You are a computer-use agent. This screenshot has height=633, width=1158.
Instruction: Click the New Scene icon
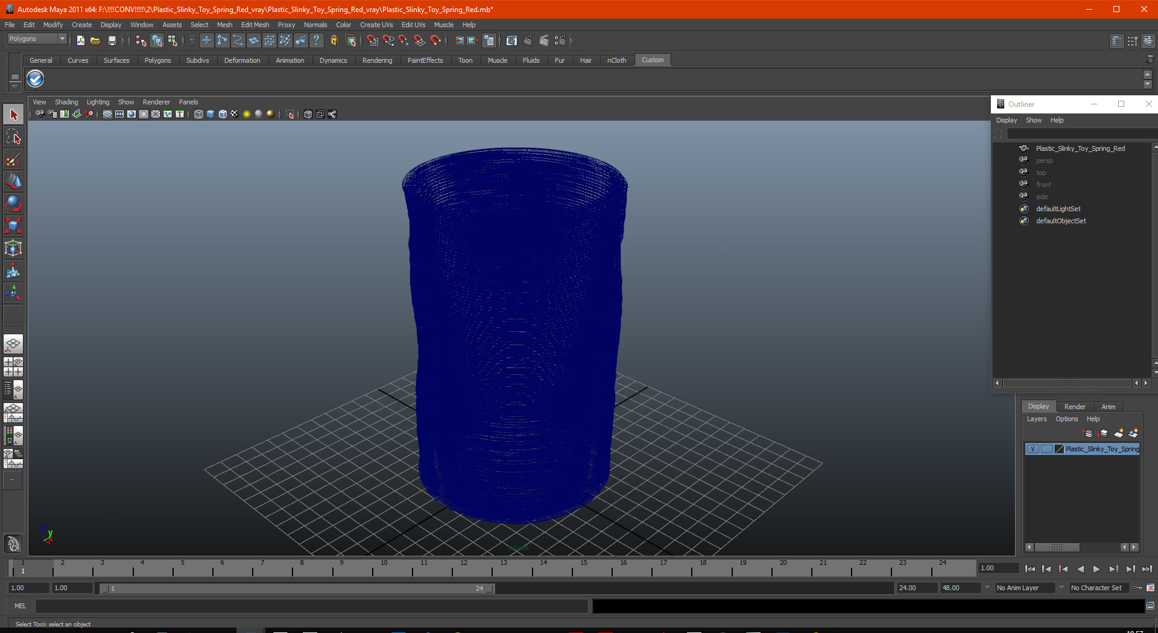pos(80,40)
